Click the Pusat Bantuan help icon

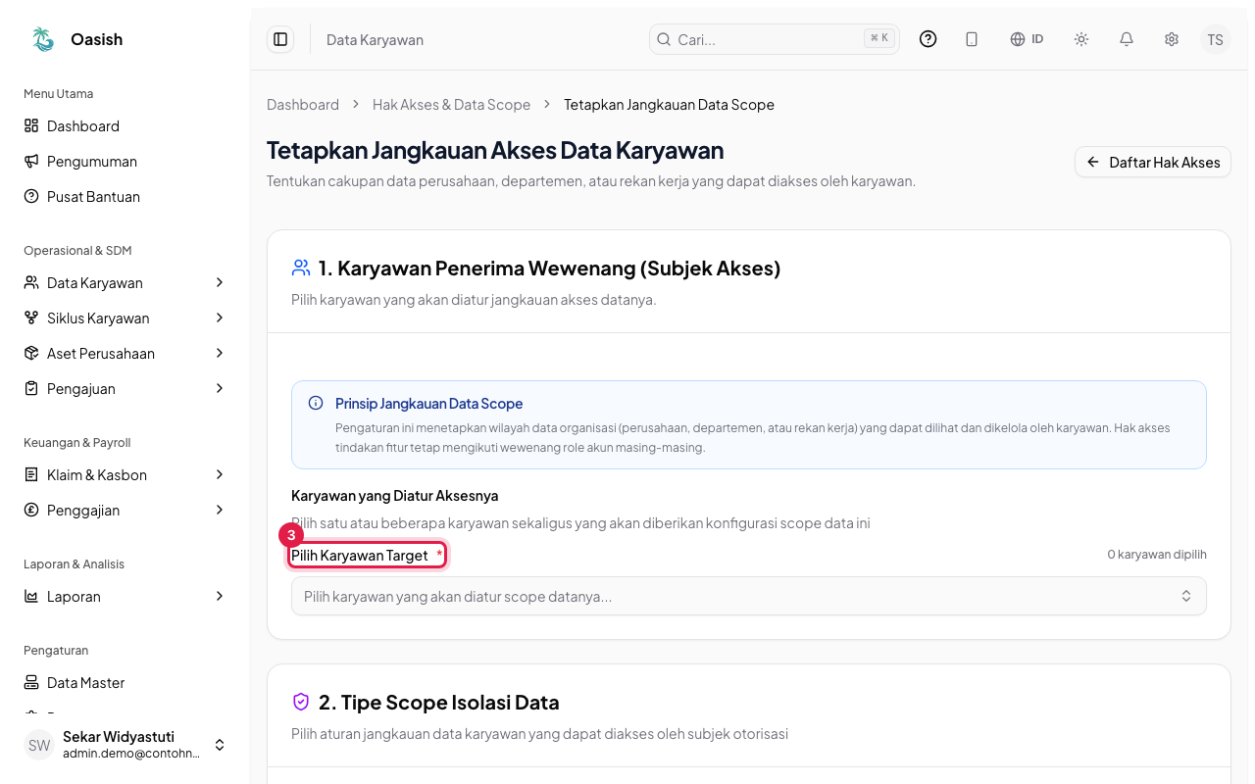pos(31,196)
